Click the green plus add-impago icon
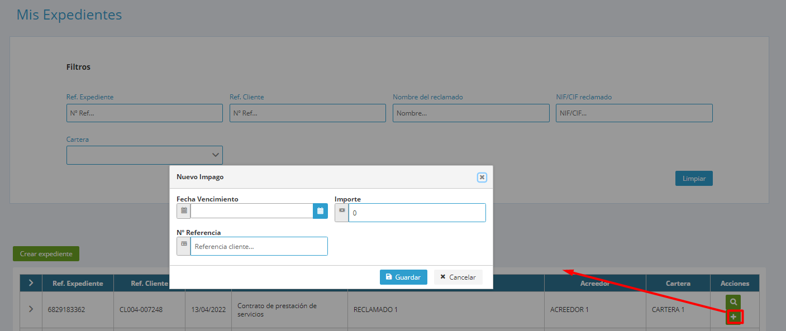 pos(733,317)
